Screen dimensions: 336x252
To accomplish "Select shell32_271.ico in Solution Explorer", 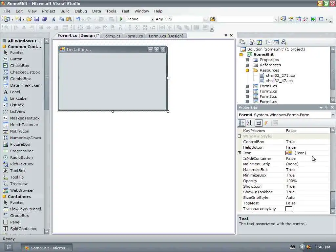I will tap(280, 75).
